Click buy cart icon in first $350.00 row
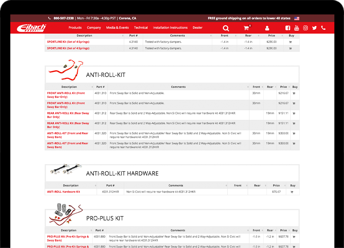 tap(294, 133)
